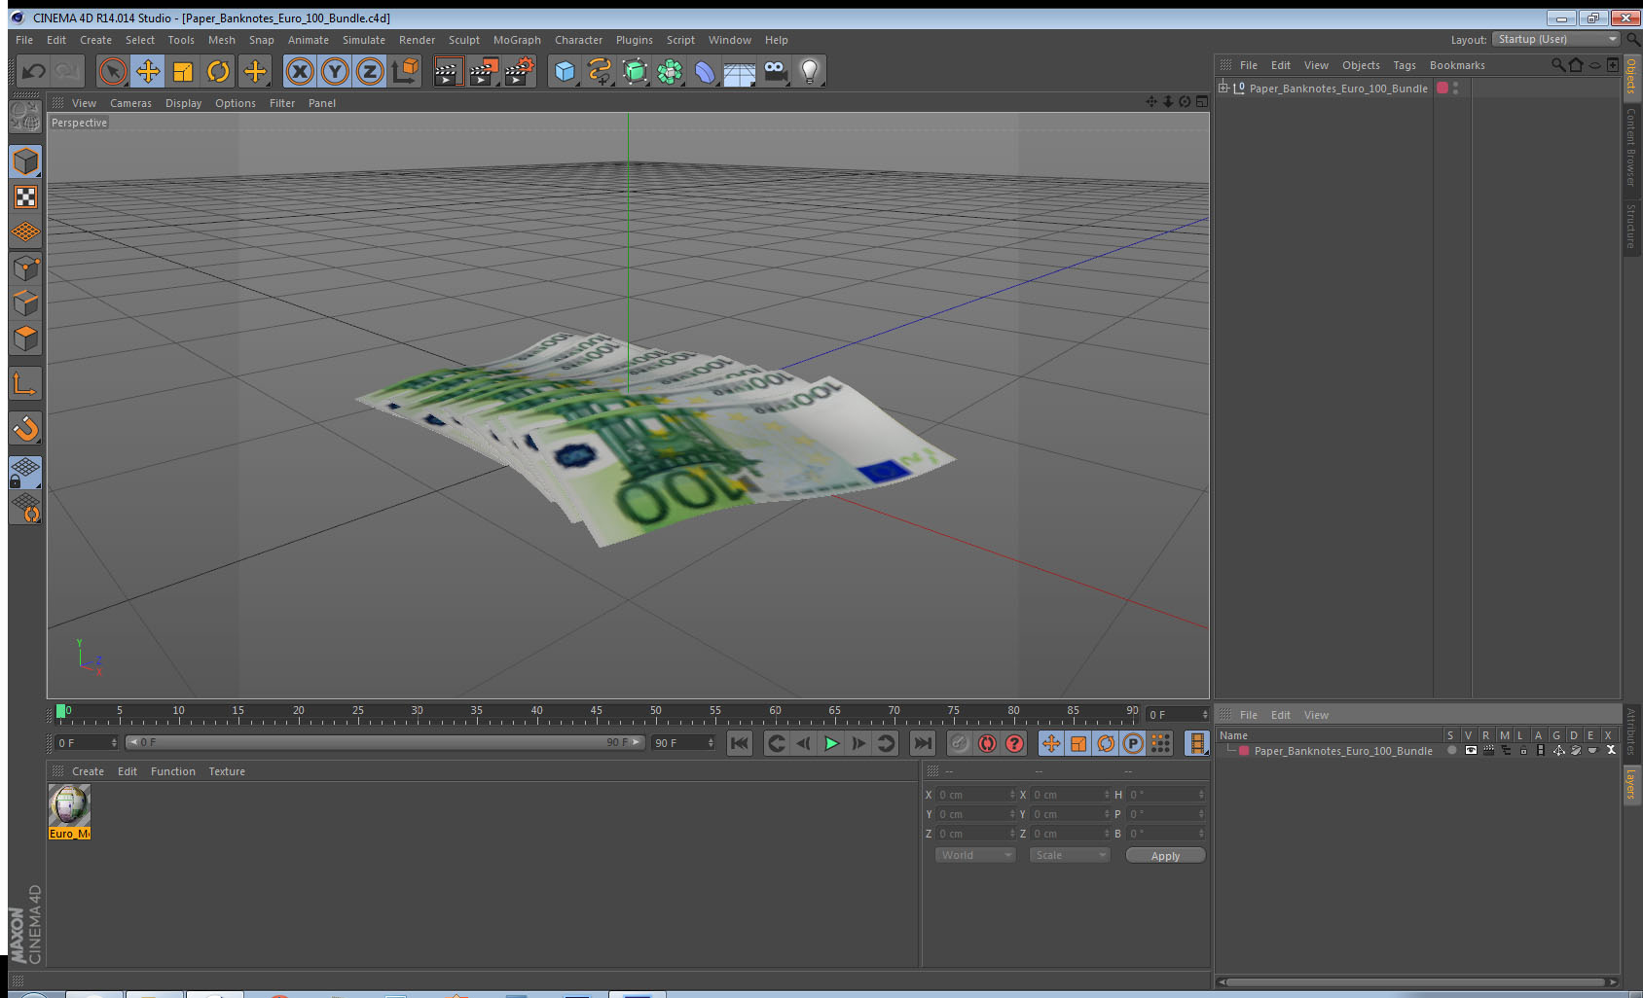Viewport: 1643px width, 998px height.
Task: Select the Live Selection tool
Action: pyautogui.click(x=113, y=71)
